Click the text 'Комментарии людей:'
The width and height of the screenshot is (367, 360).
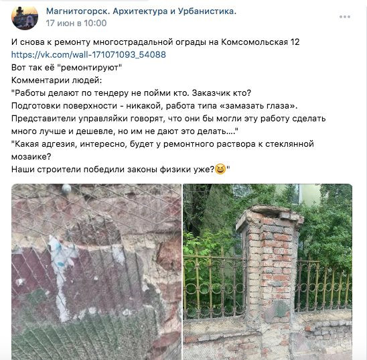pyautogui.click(x=57, y=80)
